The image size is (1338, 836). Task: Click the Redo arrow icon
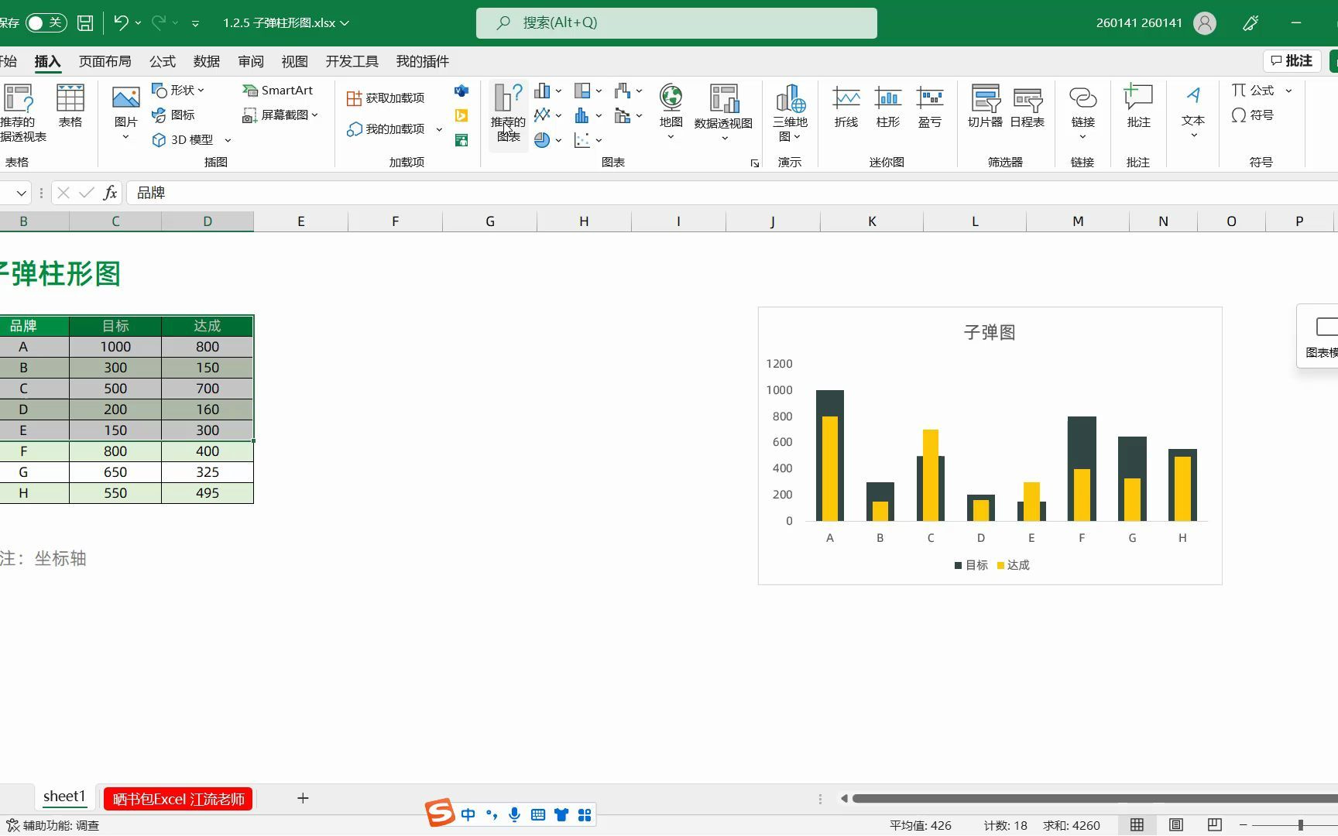[159, 22]
